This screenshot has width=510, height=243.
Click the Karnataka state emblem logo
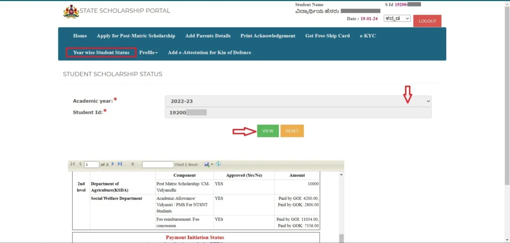[71, 11]
